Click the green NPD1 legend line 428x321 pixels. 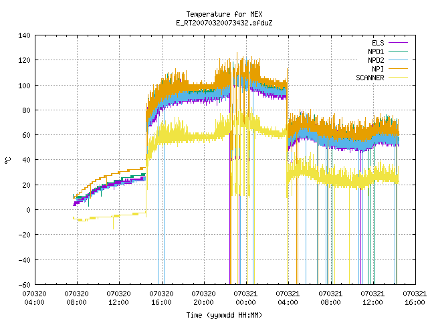tap(398, 51)
